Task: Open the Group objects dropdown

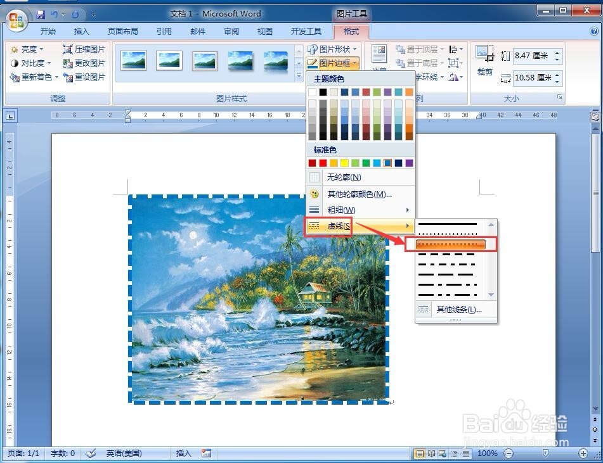Action: (456, 63)
